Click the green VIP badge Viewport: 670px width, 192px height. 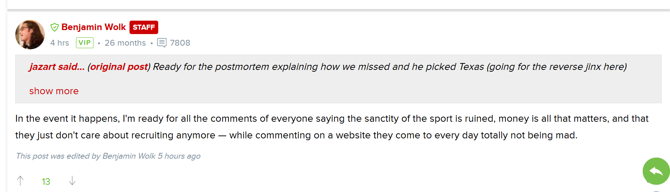click(x=85, y=43)
